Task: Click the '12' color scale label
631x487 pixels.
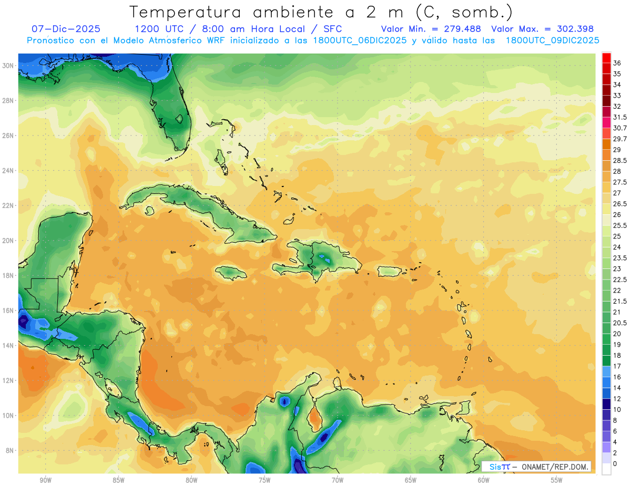Action: pyautogui.click(x=617, y=399)
